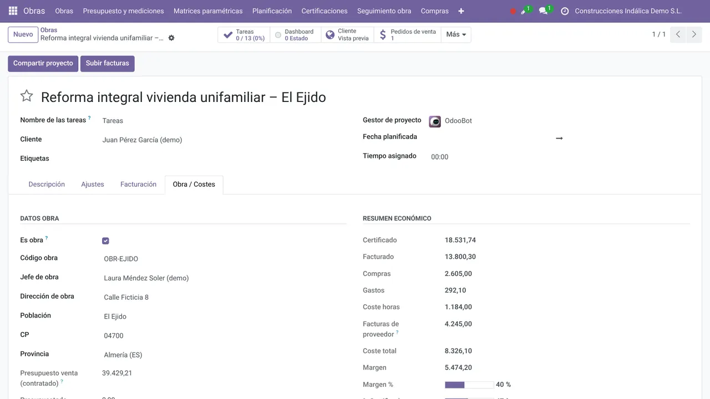Click the Obras app title
Image resolution: width=710 pixels, height=399 pixels.
point(34,11)
